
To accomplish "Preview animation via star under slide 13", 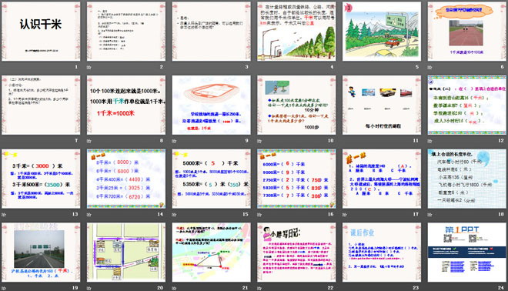I will [x=4, y=215].
